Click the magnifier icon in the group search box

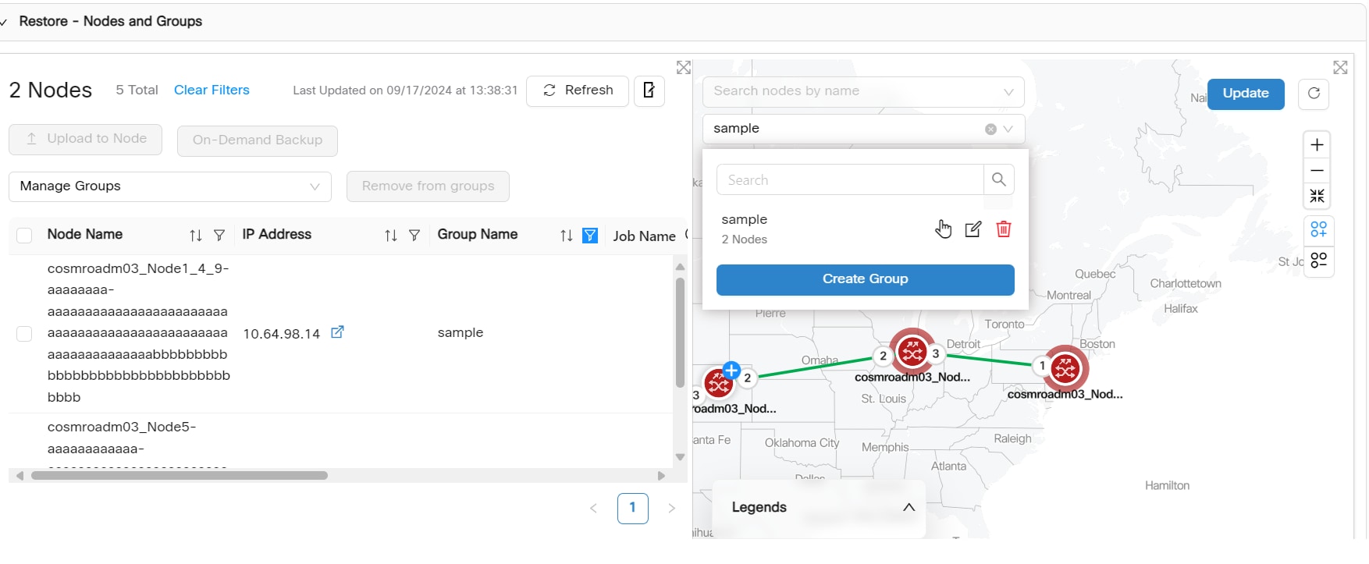999,179
